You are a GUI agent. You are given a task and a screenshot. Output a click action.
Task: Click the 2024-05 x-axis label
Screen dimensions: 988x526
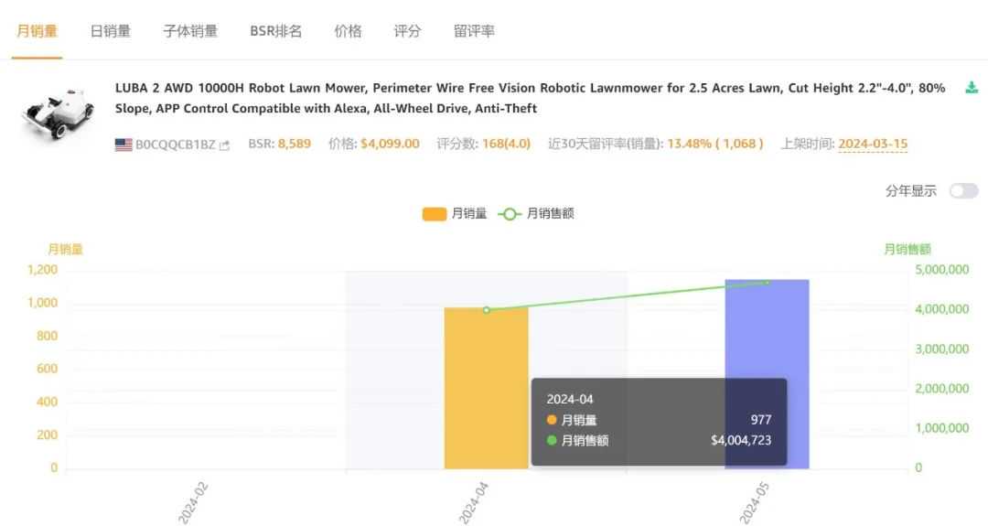pyautogui.click(x=754, y=503)
